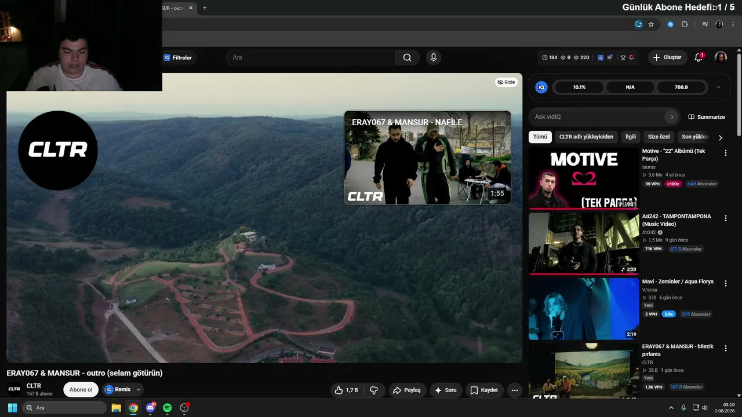
Task: Expand the vidIQ stats panel chevron
Action: tap(718, 87)
